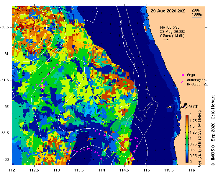
Task: Click the 113.5 longitude axis label
Action: pos(79,170)
